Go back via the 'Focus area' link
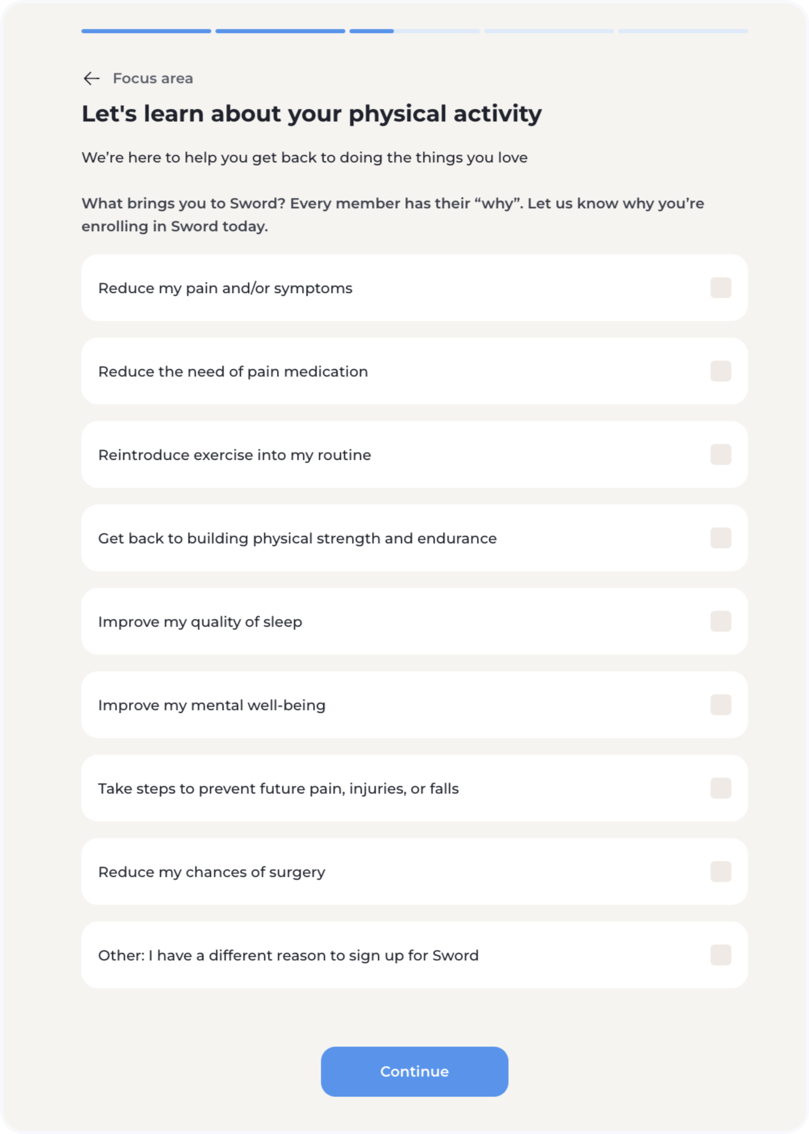Viewport: 809px width, 1134px height. click(x=153, y=78)
